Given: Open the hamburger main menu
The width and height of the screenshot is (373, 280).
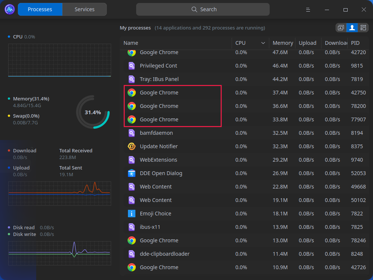Looking at the screenshot, I should click(x=308, y=9).
